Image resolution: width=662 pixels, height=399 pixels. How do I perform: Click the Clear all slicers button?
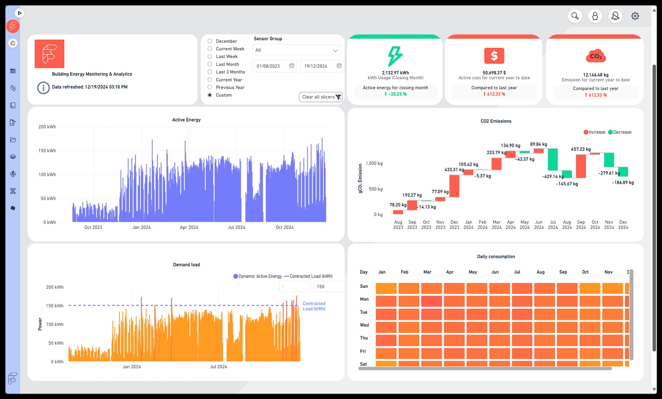320,97
